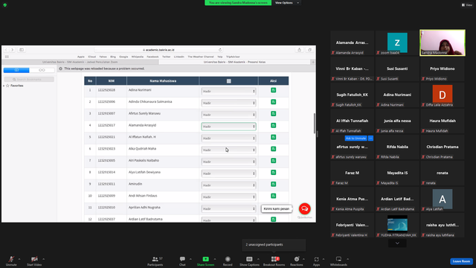Click the green action icon for Alka Qudriah Waha
The height and width of the screenshot is (268, 476).
click(273, 149)
